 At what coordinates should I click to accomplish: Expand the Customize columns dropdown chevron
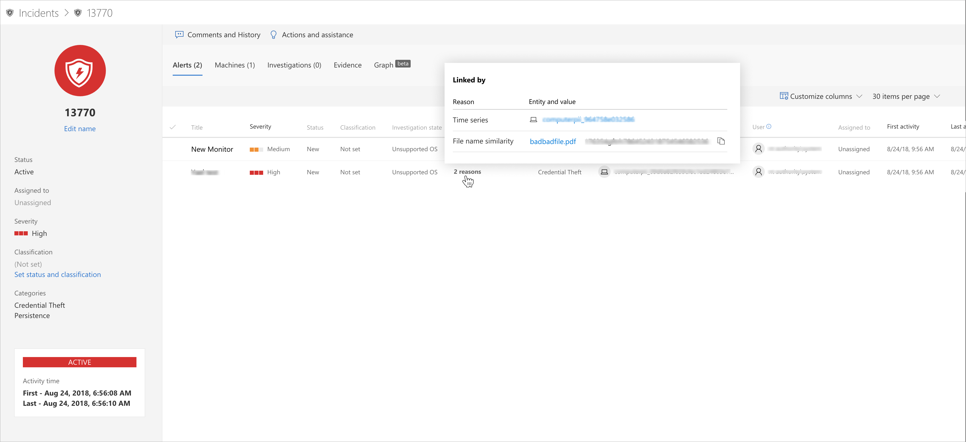859,96
